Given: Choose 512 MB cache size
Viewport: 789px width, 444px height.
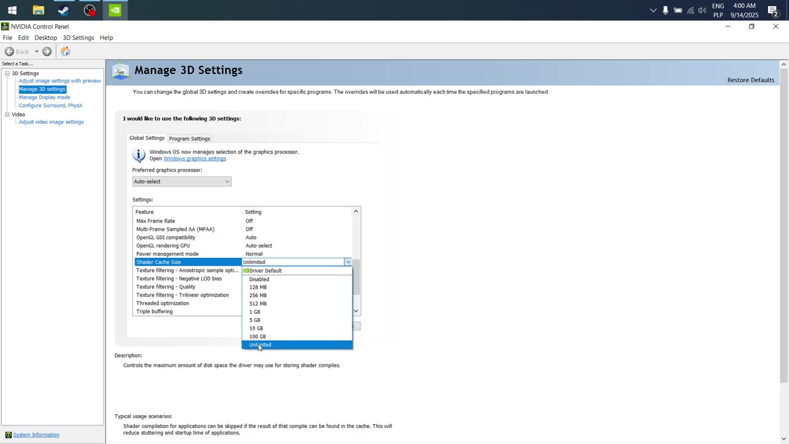Looking at the screenshot, I should (297, 303).
